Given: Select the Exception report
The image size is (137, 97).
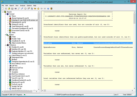Looking at the screenshot, I should pyautogui.click(x=15, y=72).
